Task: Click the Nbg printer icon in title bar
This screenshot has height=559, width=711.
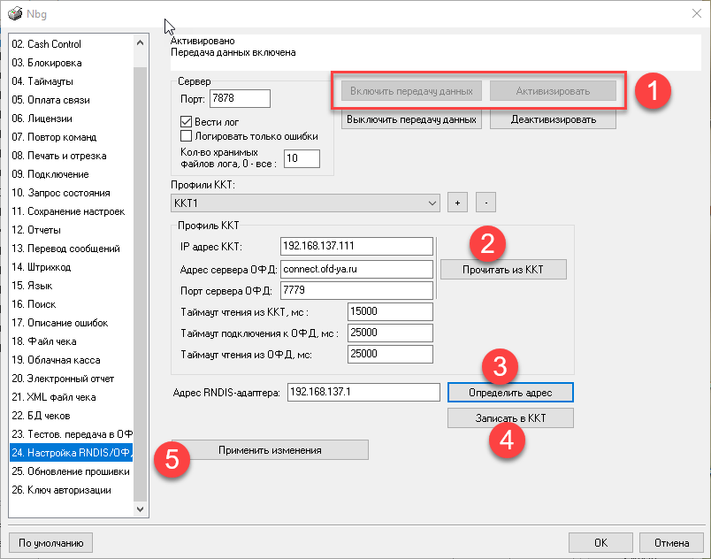Action: (x=14, y=13)
